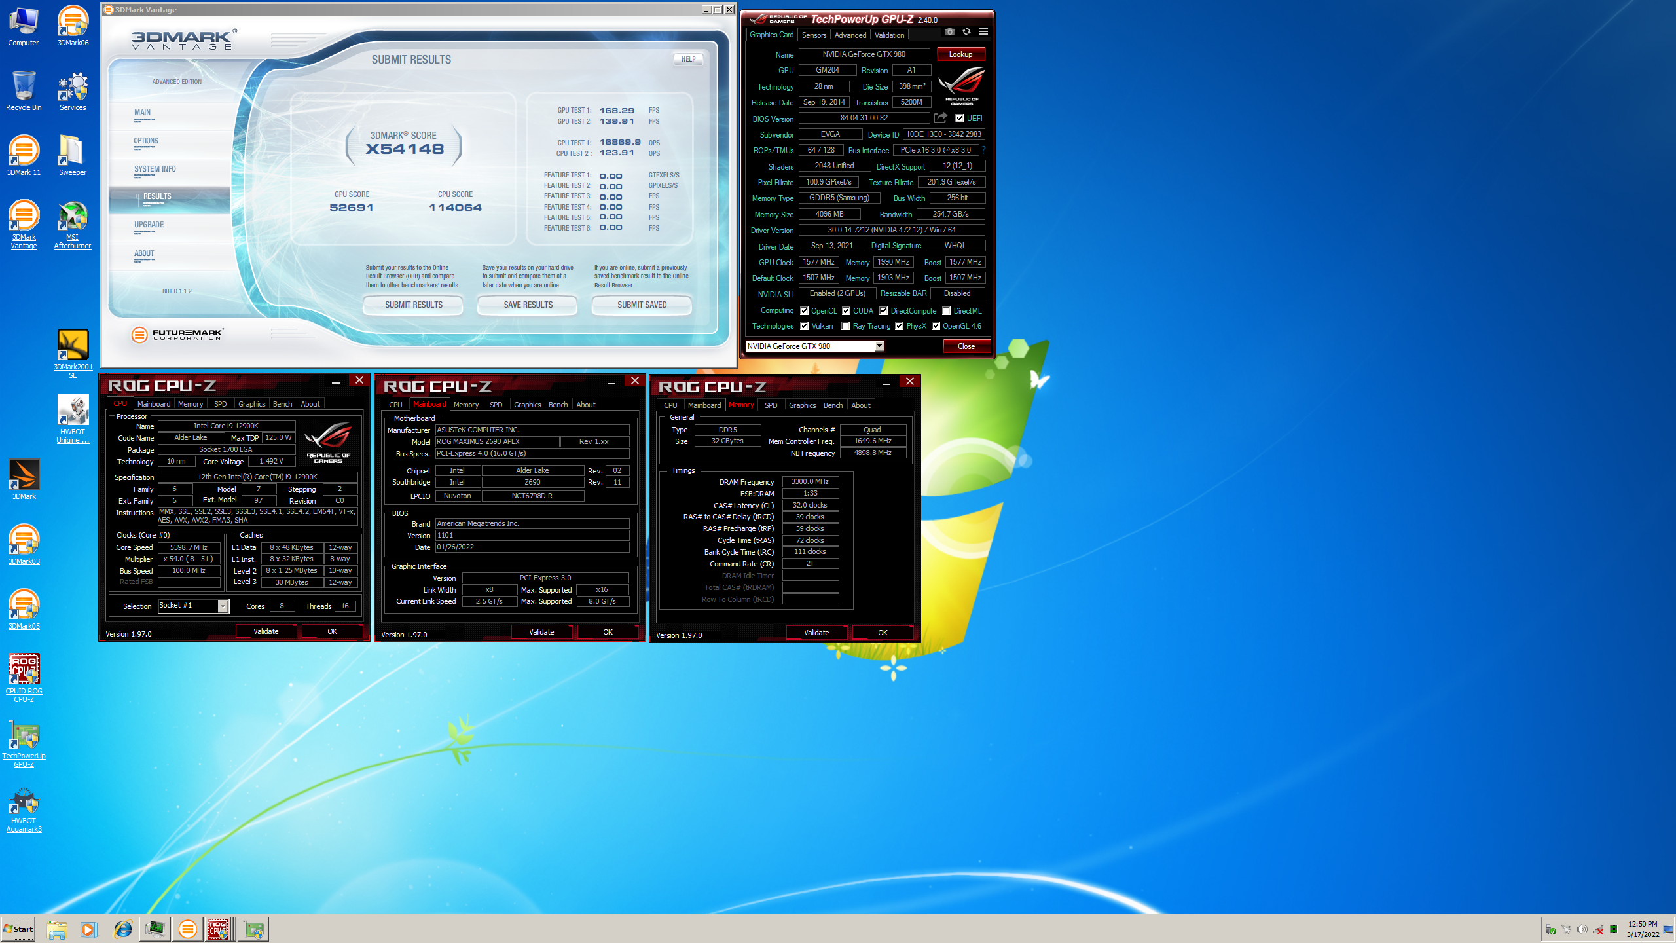Open UPGRADE in 3DMark Vantage sidebar
This screenshot has width=1676, height=943.
(x=169, y=227)
